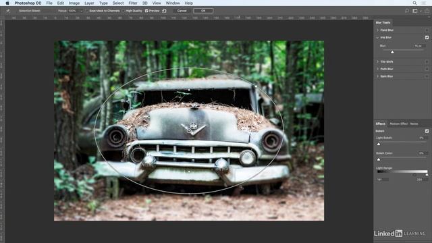Open the Select menu
The width and height of the screenshot is (432, 243).
point(118,3)
